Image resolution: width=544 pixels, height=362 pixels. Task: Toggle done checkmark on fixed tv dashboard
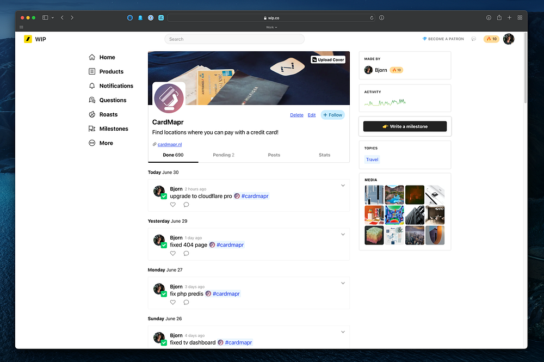pos(164,343)
